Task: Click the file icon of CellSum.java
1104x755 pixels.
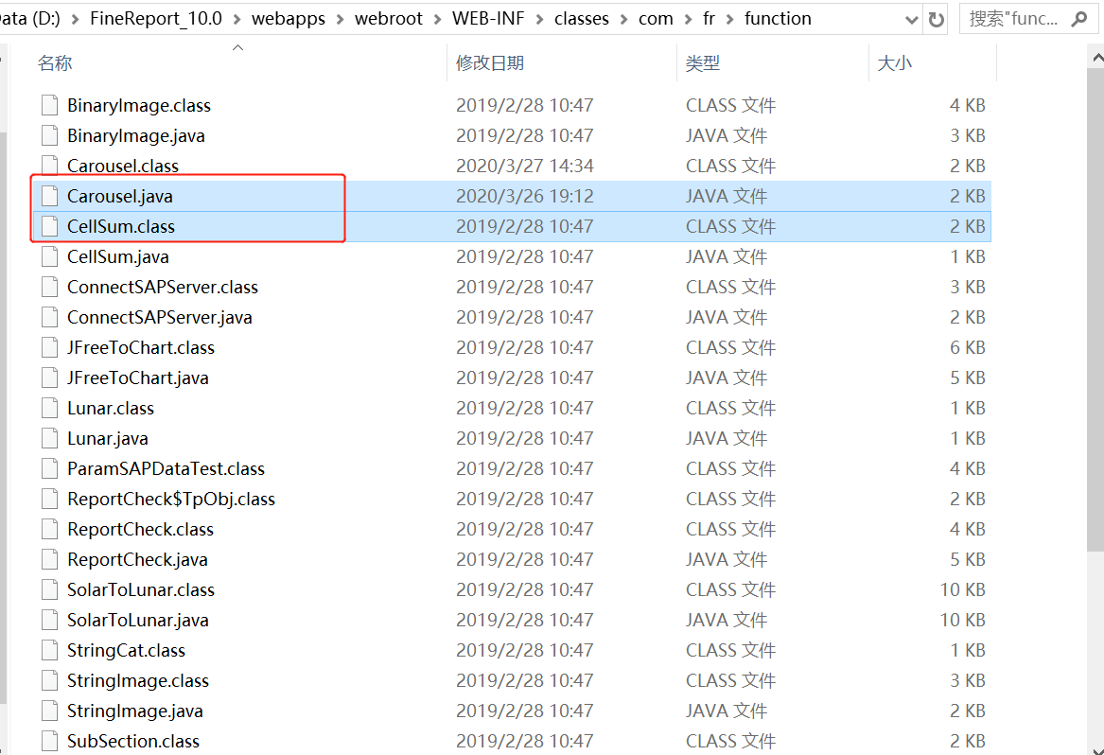Action: (49, 256)
